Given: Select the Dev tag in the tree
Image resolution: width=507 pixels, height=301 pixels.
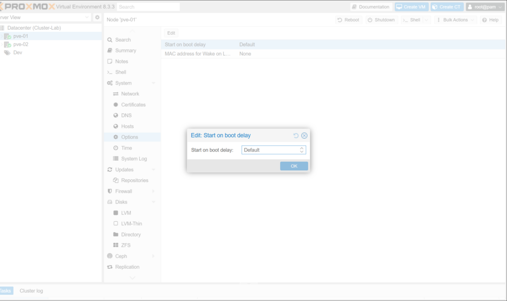Looking at the screenshot, I should click(17, 52).
